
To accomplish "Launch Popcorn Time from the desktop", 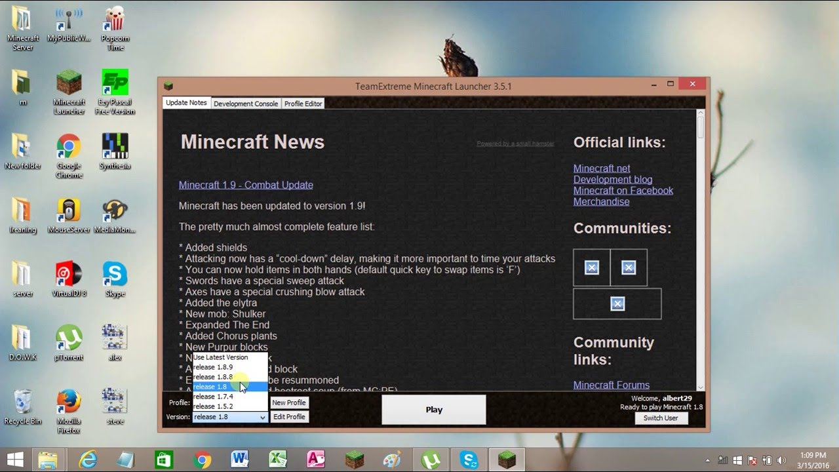I will (115, 29).
